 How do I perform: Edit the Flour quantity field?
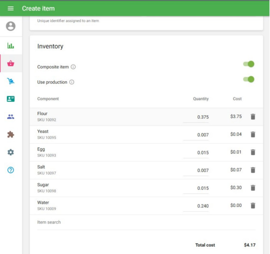196,117
